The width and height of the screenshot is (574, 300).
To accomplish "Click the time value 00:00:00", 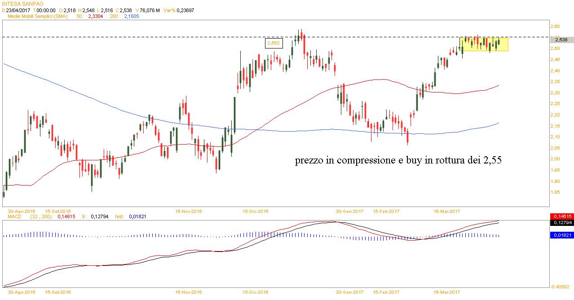I will click(x=45, y=9).
